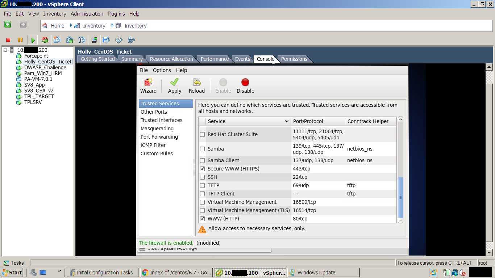Click the Windows Start button
The image size is (495, 278).
coord(12,273)
